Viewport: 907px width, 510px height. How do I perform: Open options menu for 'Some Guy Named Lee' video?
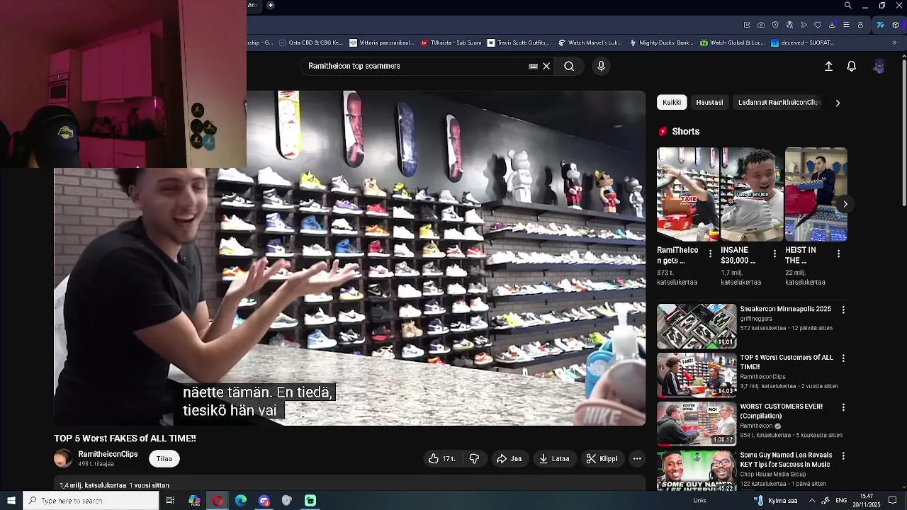click(843, 456)
